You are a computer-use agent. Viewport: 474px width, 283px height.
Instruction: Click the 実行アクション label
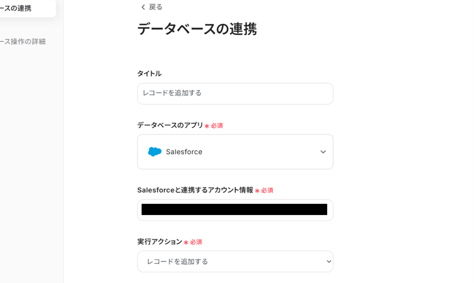(159, 242)
